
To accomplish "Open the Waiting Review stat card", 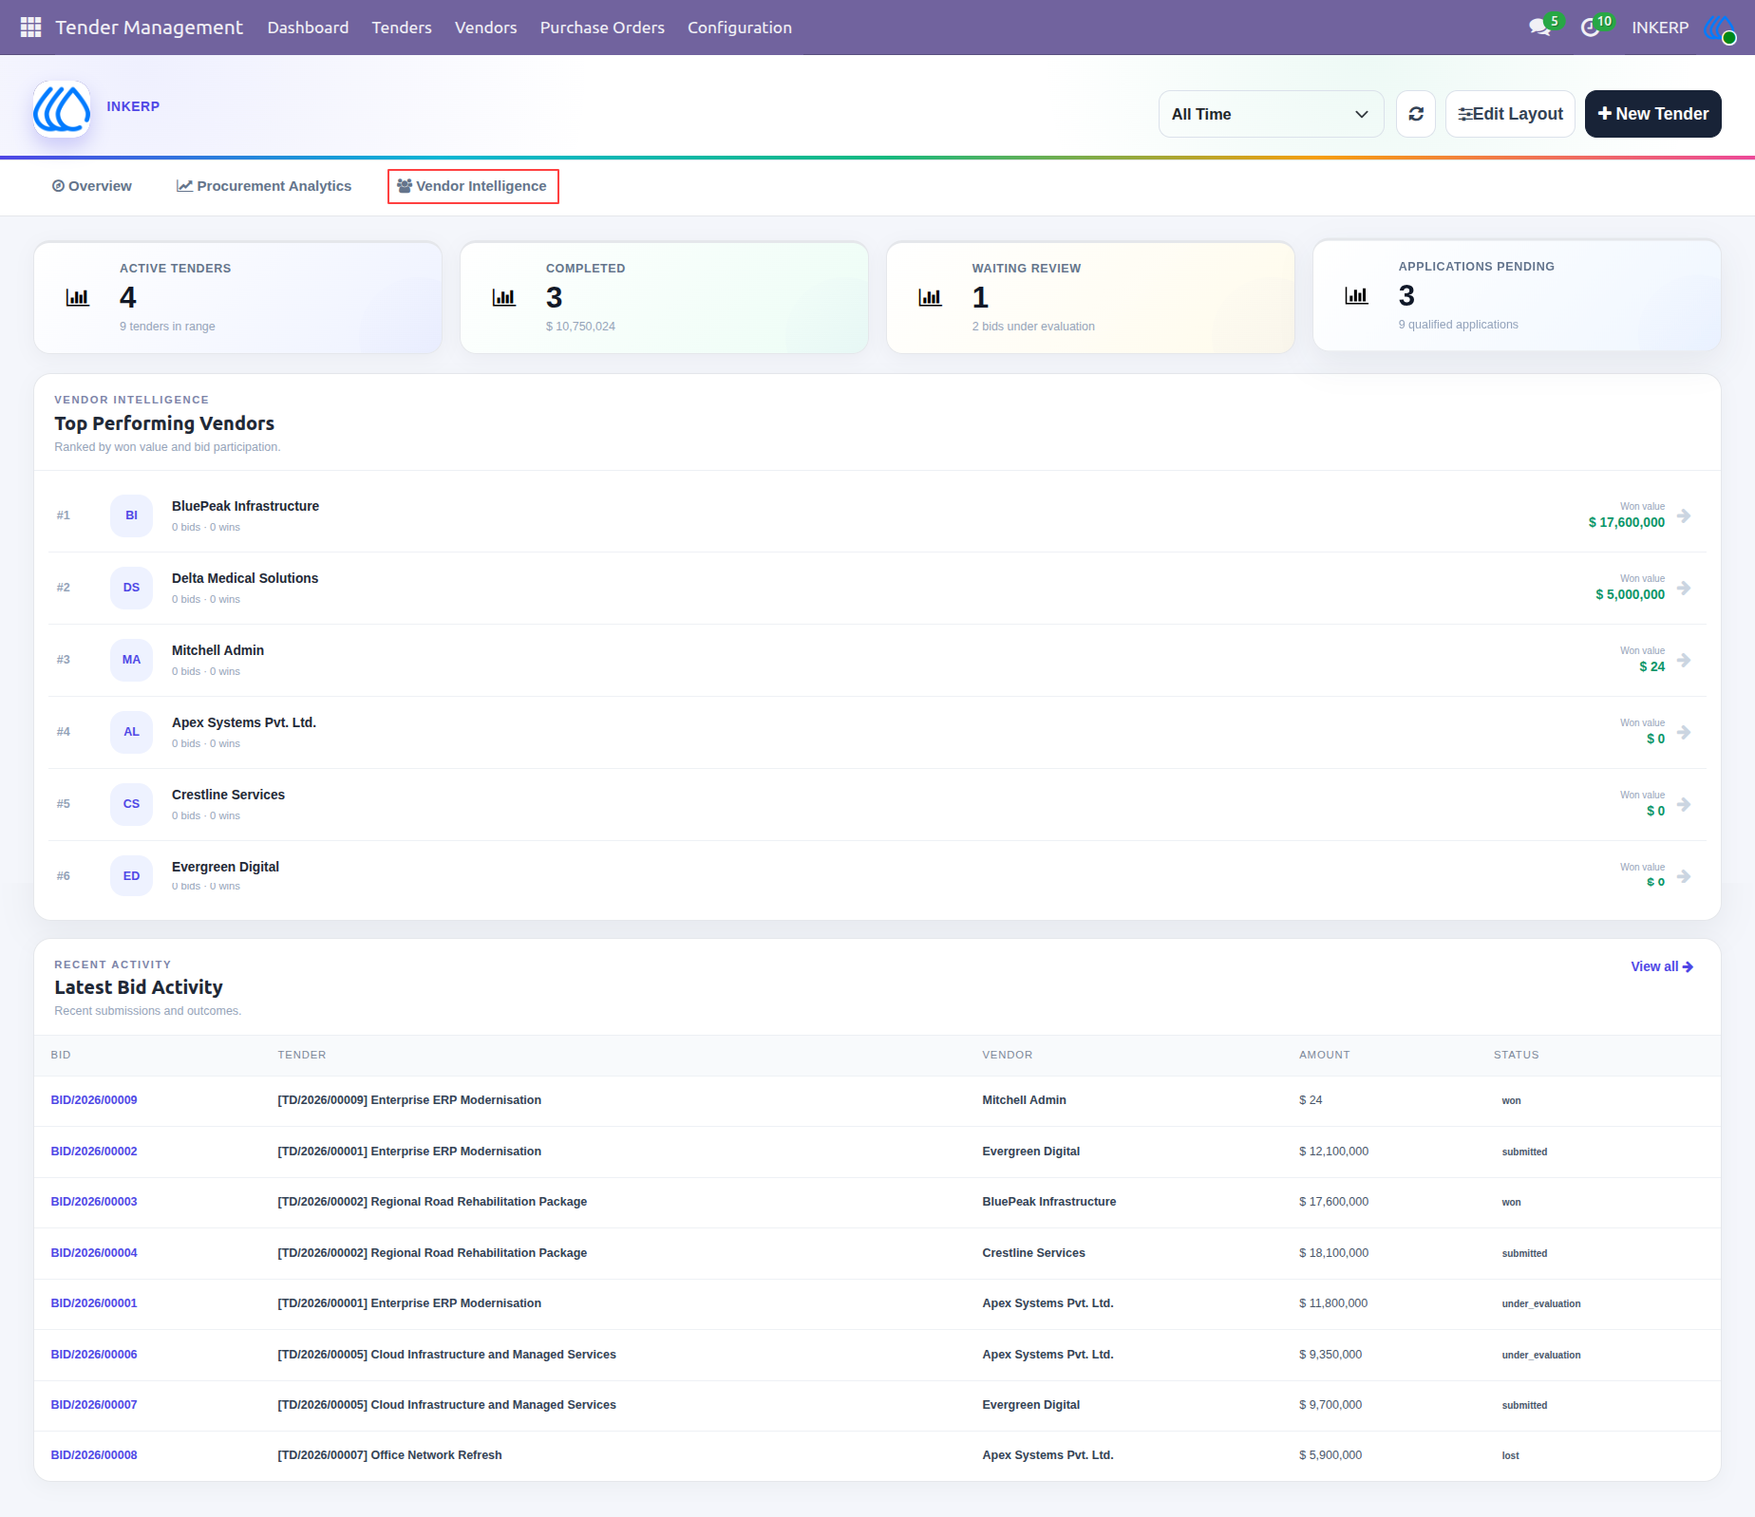I will (x=1090, y=297).
